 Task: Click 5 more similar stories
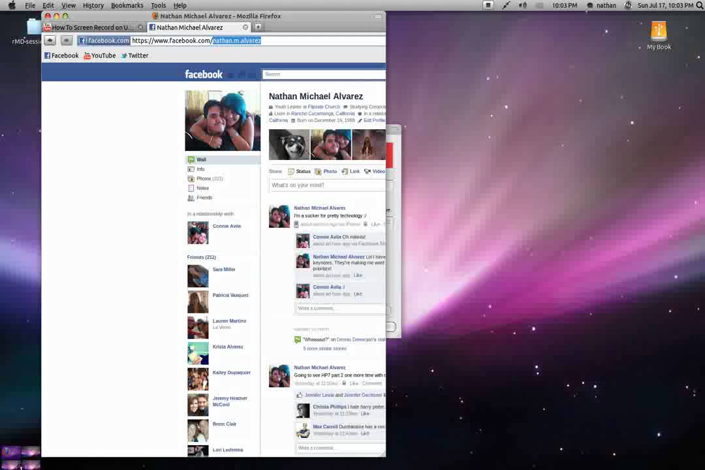click(x=324, y=349)
